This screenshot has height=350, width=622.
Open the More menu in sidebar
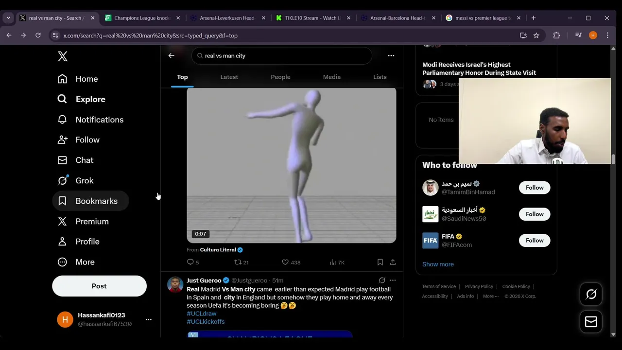(76, 262)
